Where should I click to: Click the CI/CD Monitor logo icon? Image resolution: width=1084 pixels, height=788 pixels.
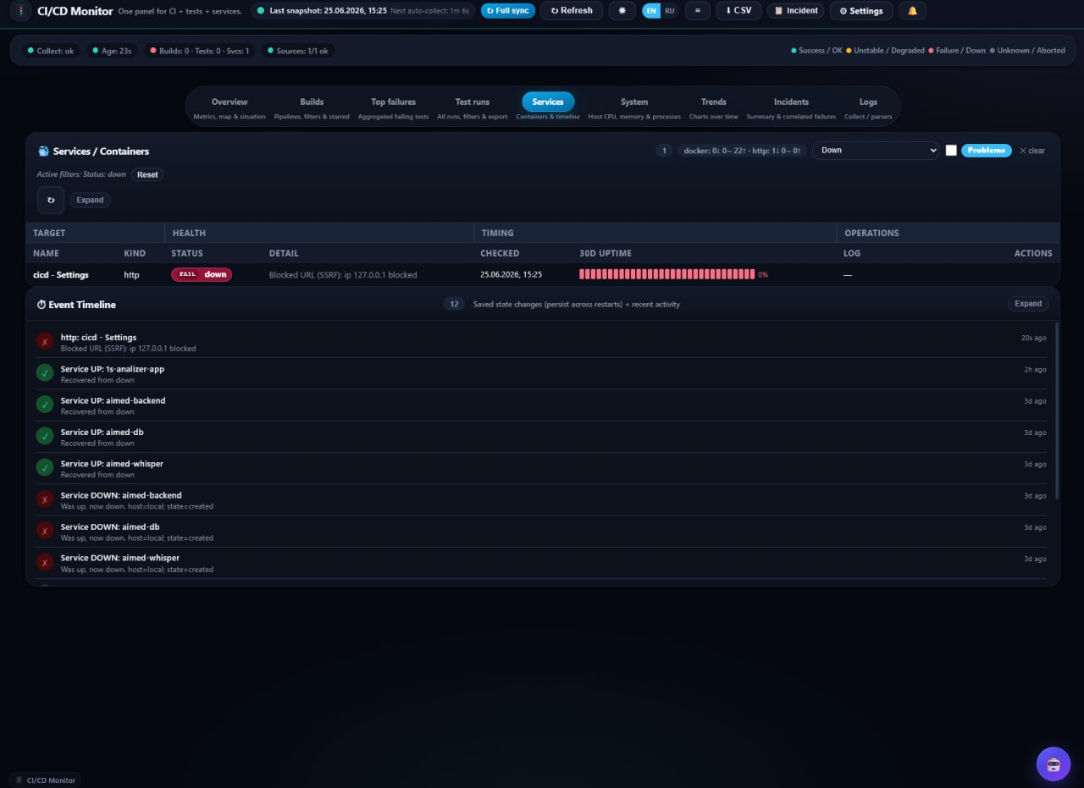[x=20, y=11]
